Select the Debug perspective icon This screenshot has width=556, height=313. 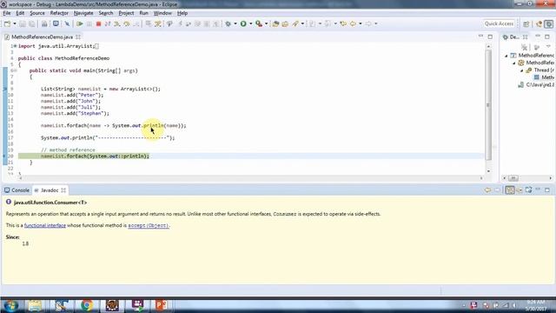[549, 23]
